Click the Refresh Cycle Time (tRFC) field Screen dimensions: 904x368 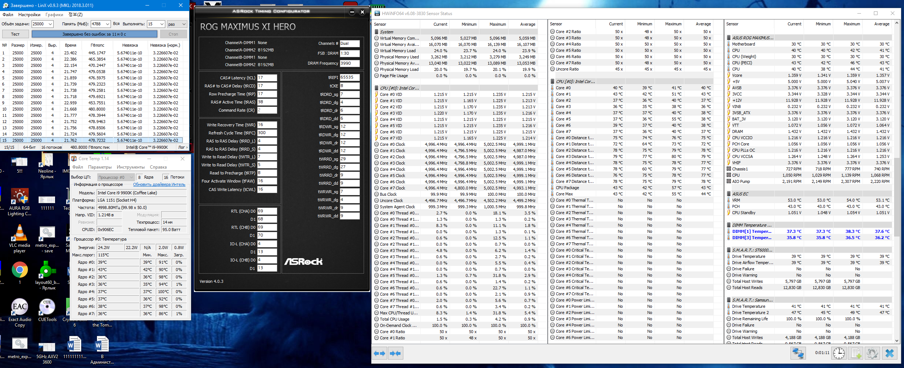[x=267, y=133]
